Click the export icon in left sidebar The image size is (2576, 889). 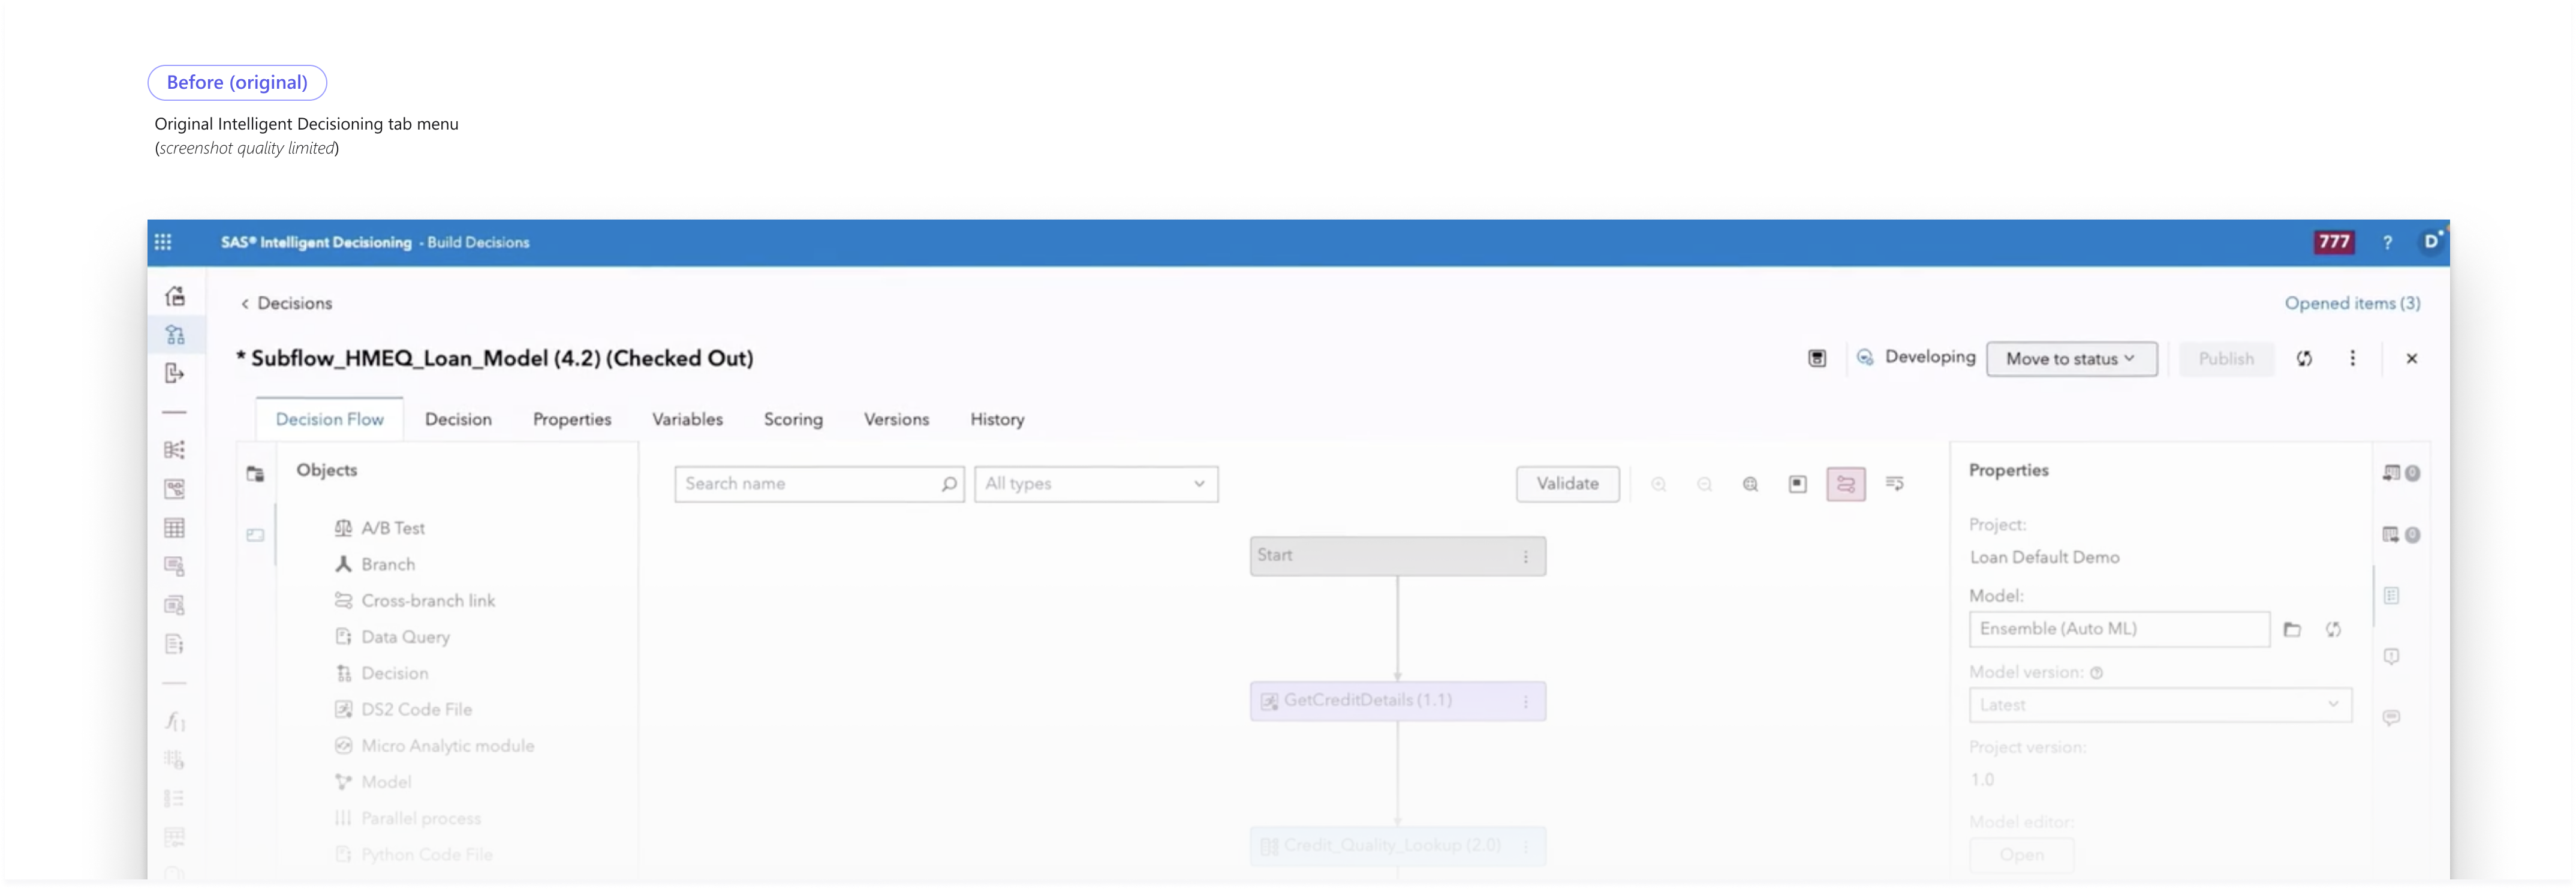175,373
